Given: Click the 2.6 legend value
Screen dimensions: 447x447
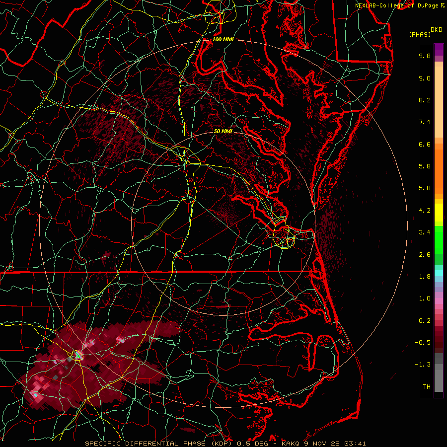Looking at the screenshot, I should pos(425,255).
